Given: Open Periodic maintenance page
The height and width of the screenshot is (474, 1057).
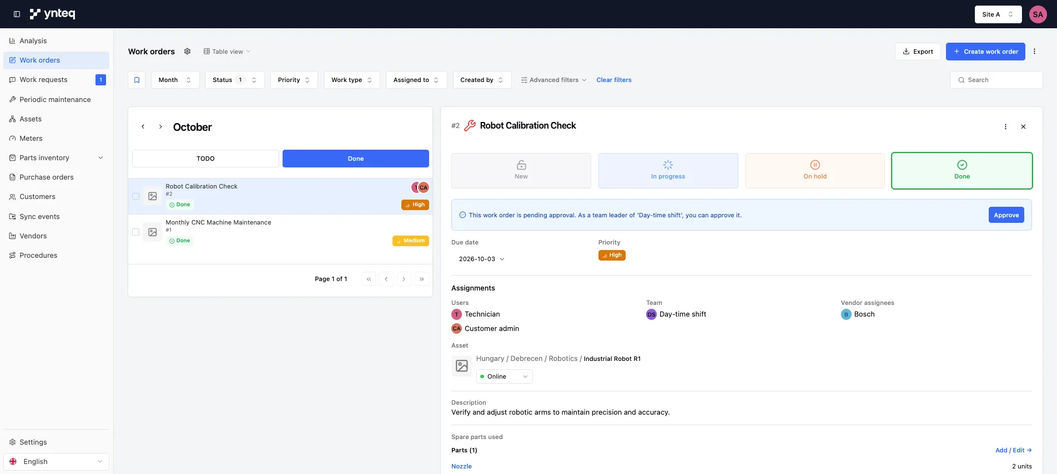Looking at the screenshot, I should tap(56, 99).
